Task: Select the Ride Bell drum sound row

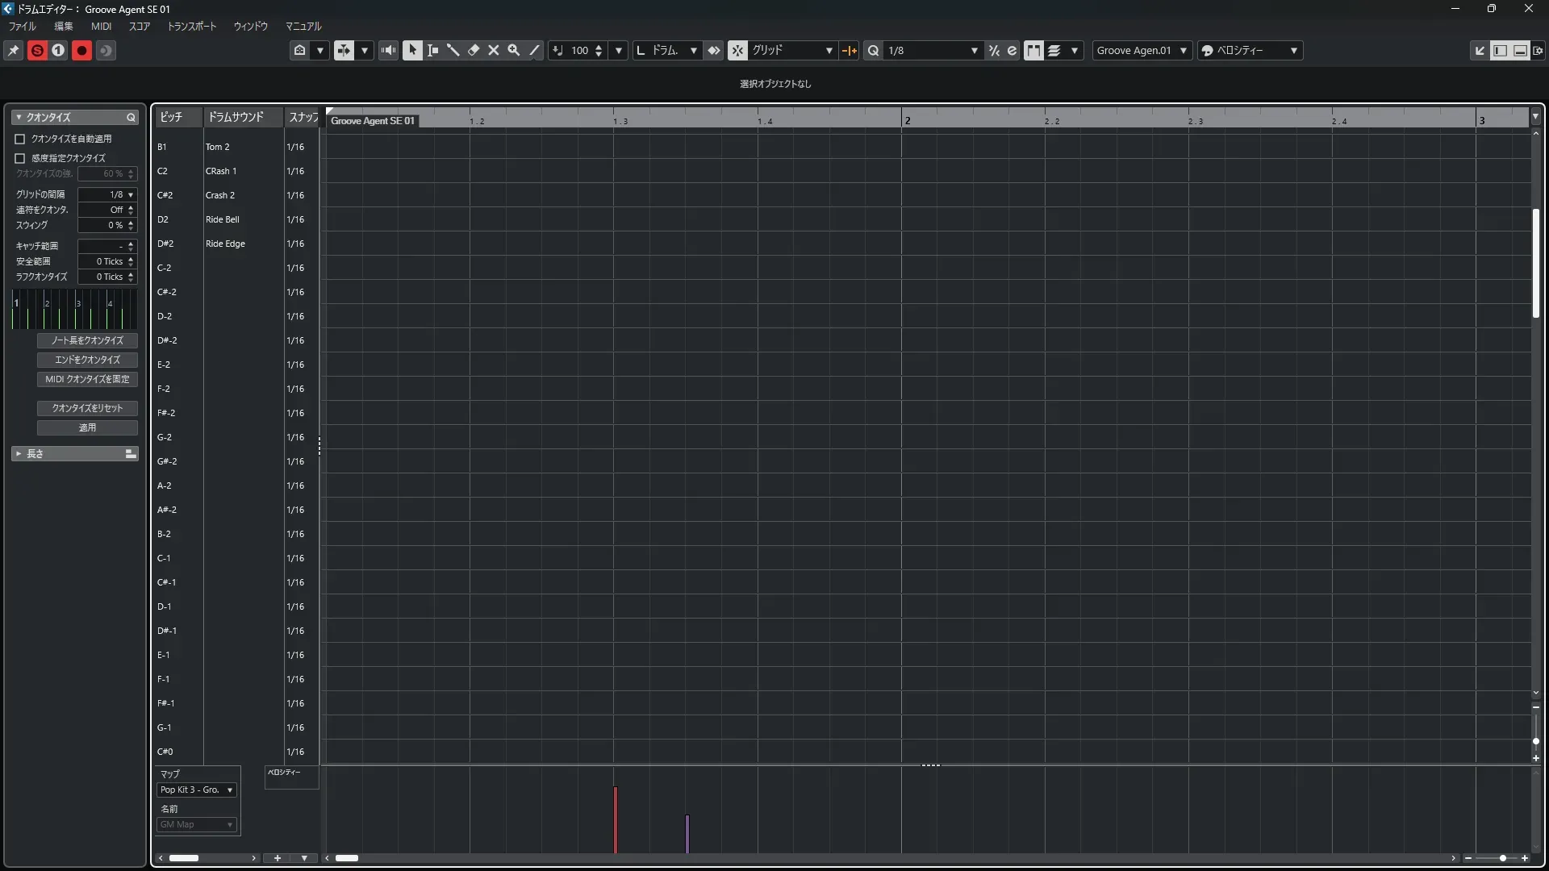Action: point(223,219)
